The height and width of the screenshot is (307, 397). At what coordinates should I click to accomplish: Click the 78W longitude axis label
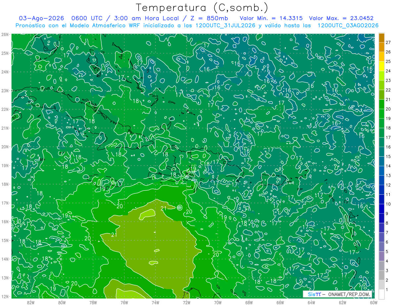pos(93,302)
